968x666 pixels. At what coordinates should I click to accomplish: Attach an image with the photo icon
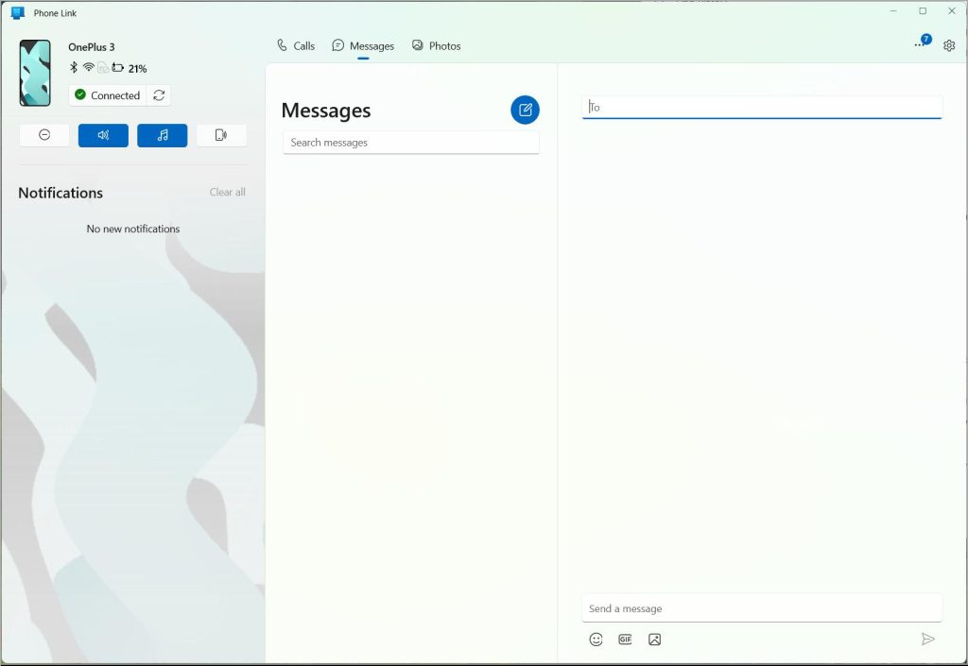click(654, 639)
